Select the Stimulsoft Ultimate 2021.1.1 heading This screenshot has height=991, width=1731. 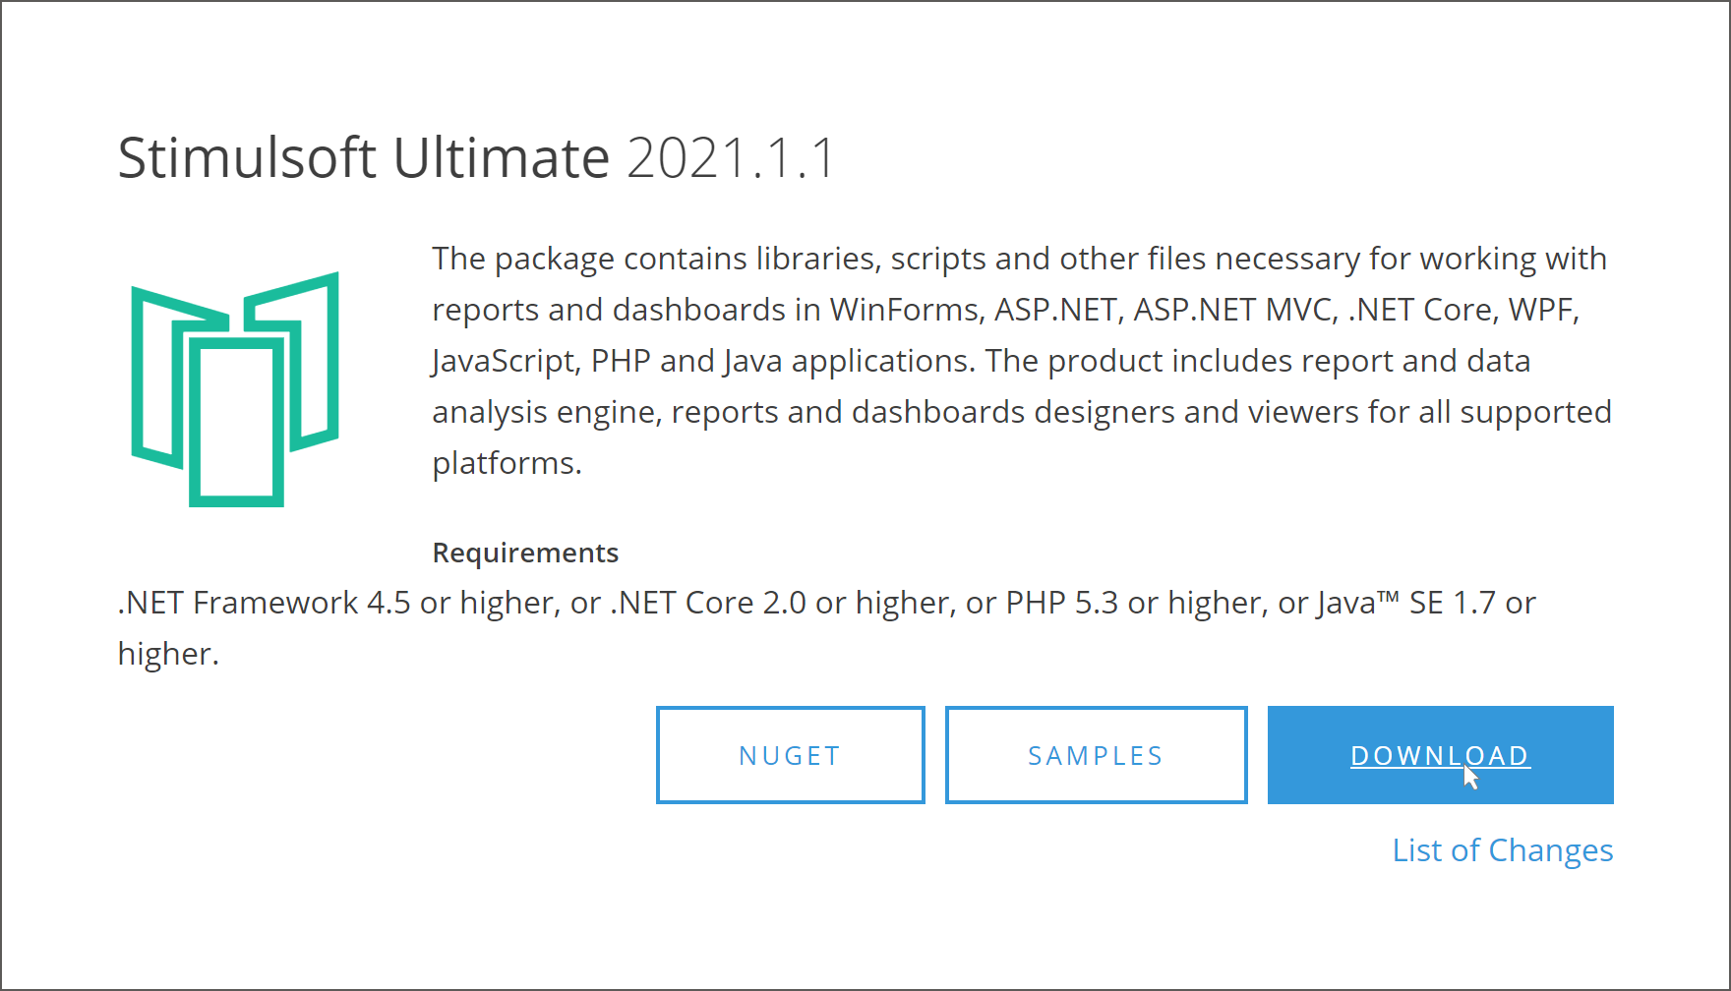[477, 157]
